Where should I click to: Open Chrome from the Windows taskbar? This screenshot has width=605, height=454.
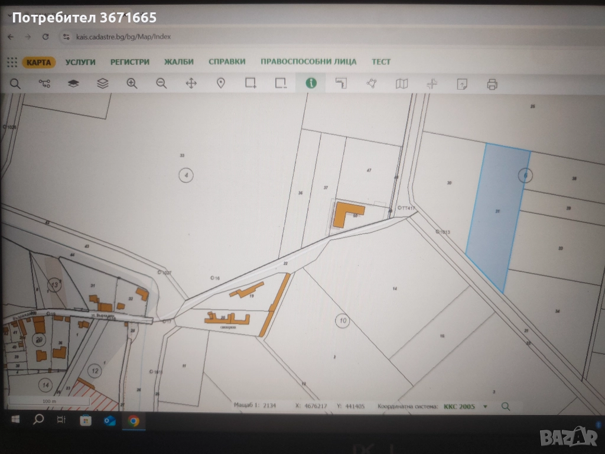pos(134,421)
